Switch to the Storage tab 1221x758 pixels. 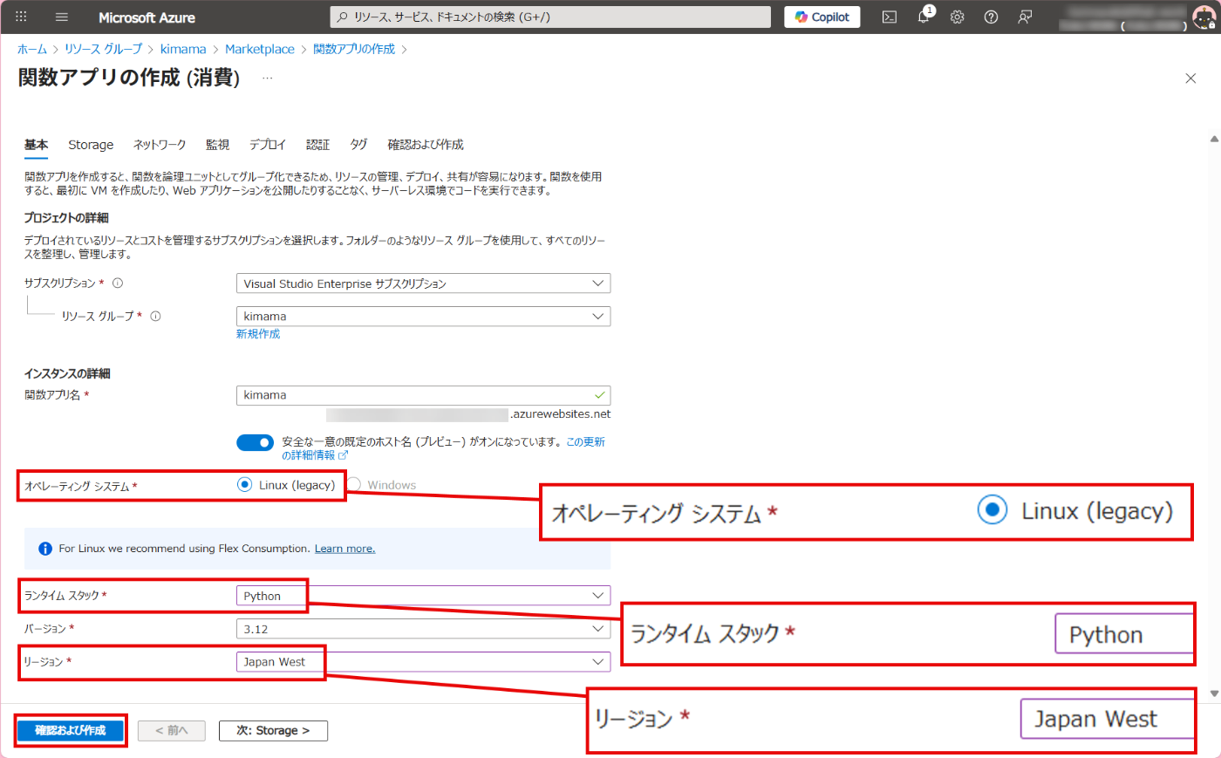click(91, 145)
